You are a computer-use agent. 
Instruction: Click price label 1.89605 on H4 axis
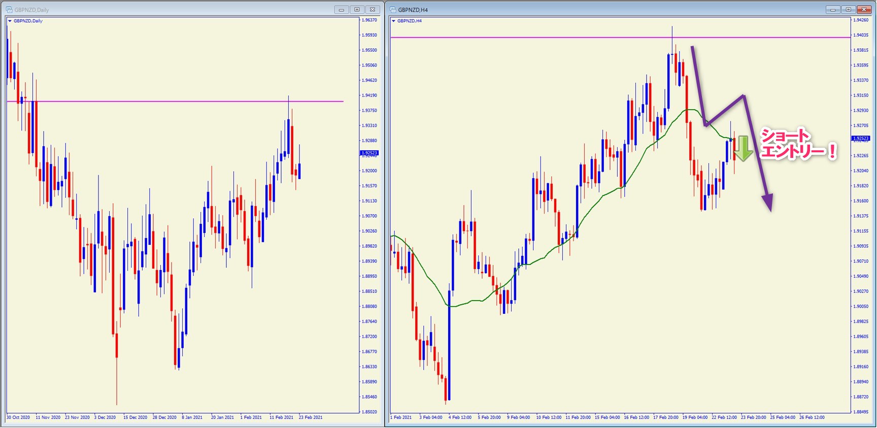(x=861, y=337)
